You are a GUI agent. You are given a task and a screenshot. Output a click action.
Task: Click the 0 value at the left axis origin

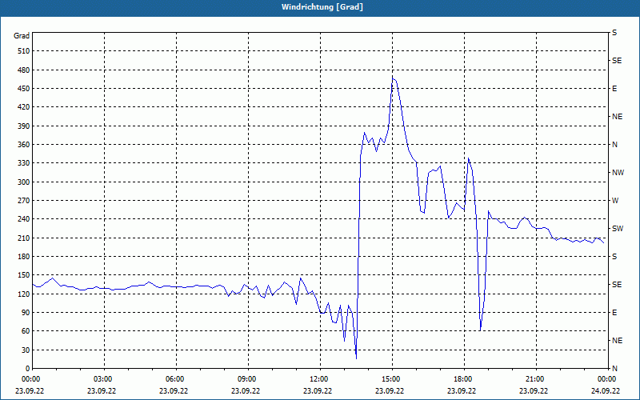pos(28,368)
